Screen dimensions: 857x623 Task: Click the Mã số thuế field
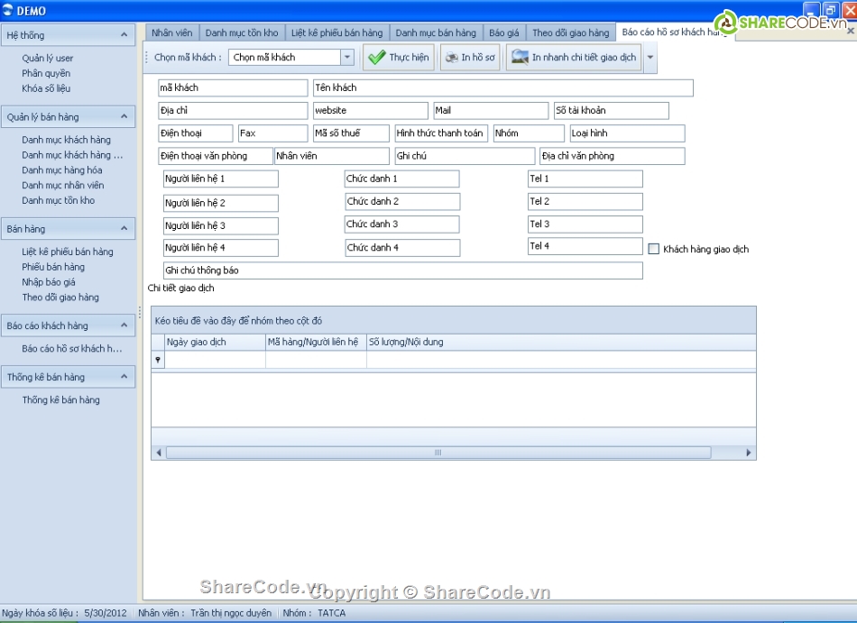(351, 133)
